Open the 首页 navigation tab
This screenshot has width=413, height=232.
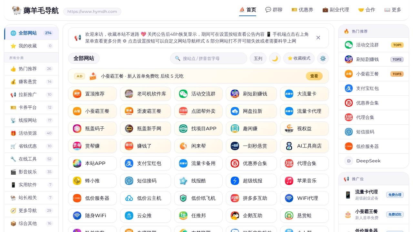coord(247,10)
